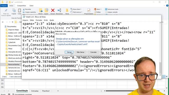Click the Fixar no Acesso rápido pin icon
169x95 pixels.
click(6, 11)
